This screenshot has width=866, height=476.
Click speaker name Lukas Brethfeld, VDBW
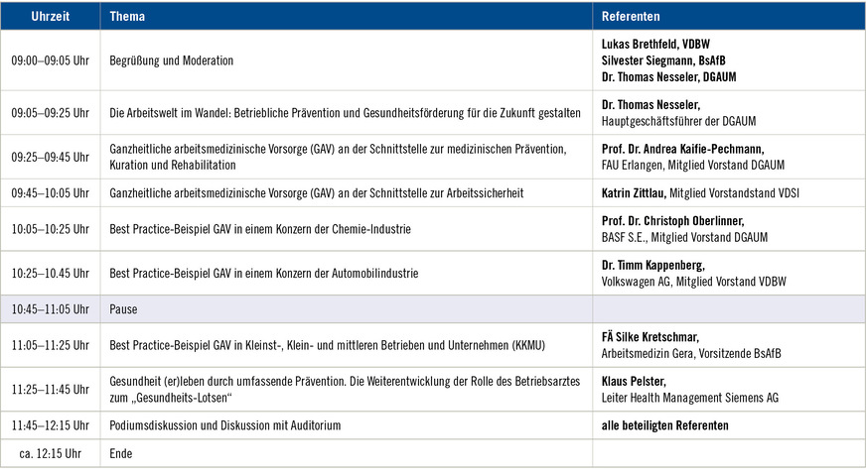(x=658, y=45)
